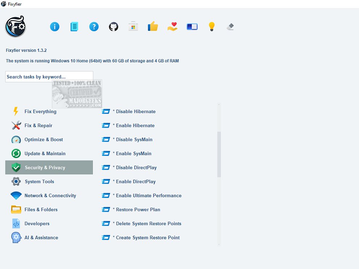Image resolution: width=359 pixels, height=269 pixels.
Task: Click the lightning bolt Fix Everything icon
Action: point(16,111)
